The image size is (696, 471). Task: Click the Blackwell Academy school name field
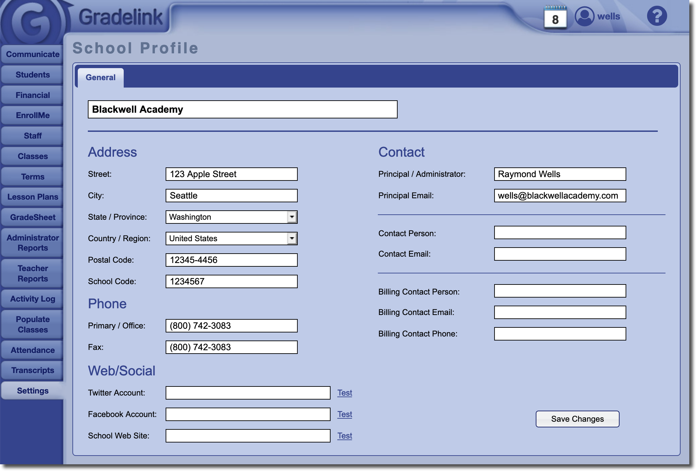pos(242,109)
